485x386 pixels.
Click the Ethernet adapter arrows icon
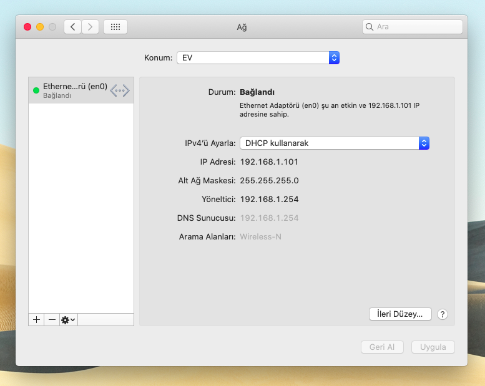120,90
